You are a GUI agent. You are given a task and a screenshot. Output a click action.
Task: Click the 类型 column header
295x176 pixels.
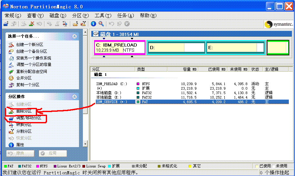151,69
